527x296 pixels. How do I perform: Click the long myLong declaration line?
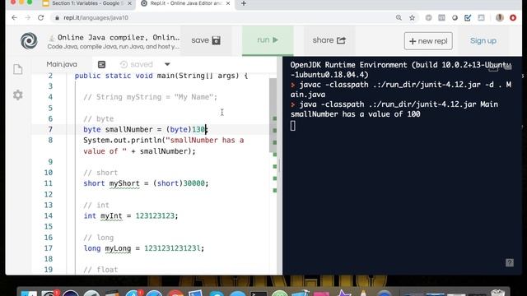pyautogui.click(x=144, y=248)
